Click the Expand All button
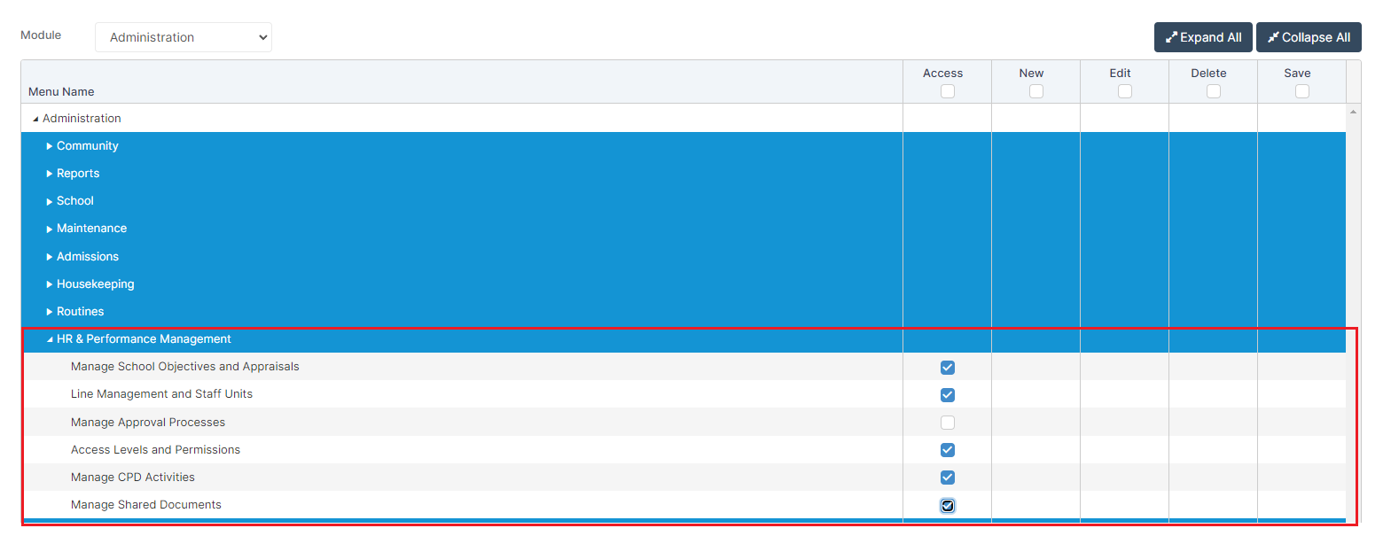 click(x=1202, y=37)
